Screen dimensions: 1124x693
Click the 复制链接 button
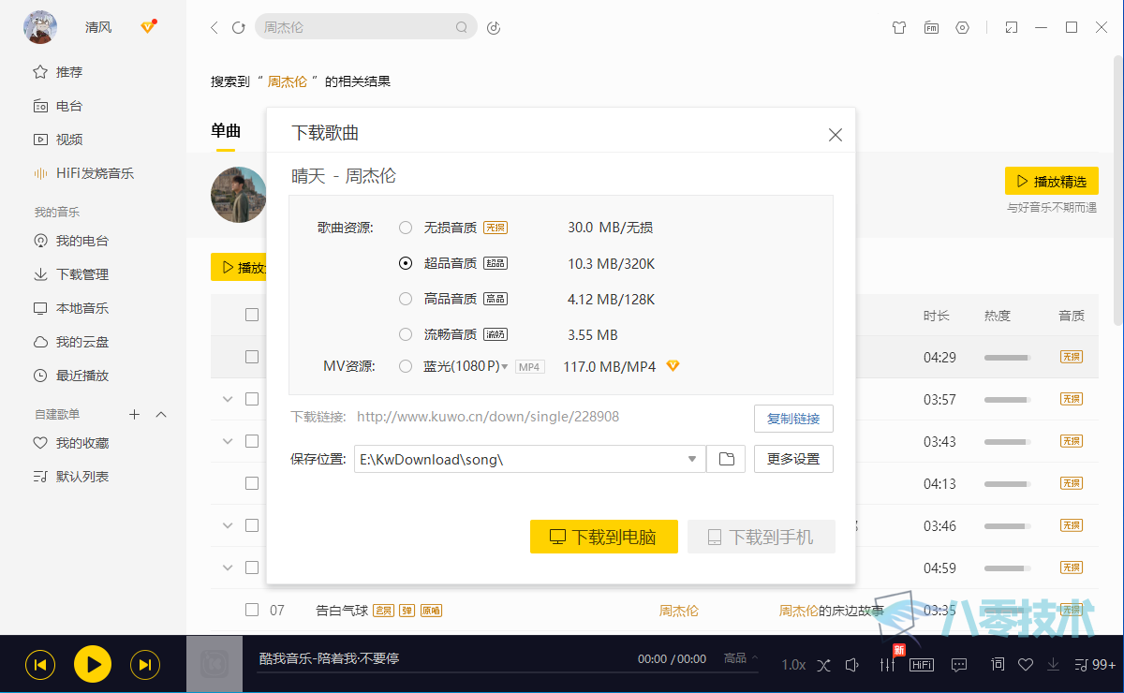coord(793,419)
